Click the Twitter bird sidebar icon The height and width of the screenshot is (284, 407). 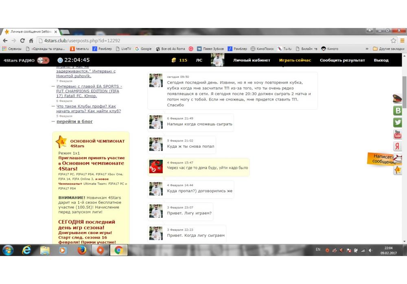[398, 123]
